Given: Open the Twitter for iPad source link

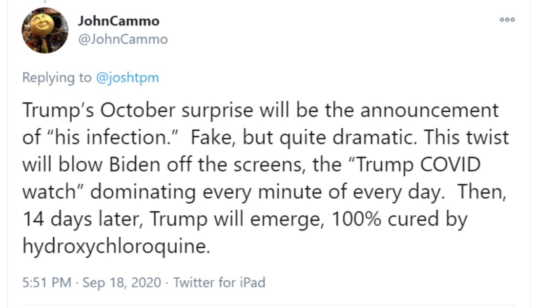Looking at the screenshot, I should coord(219,282).
